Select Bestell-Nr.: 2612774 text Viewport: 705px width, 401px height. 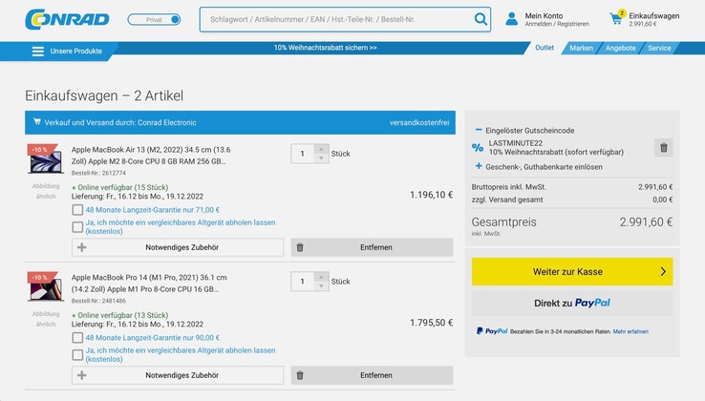pos(98,173)
